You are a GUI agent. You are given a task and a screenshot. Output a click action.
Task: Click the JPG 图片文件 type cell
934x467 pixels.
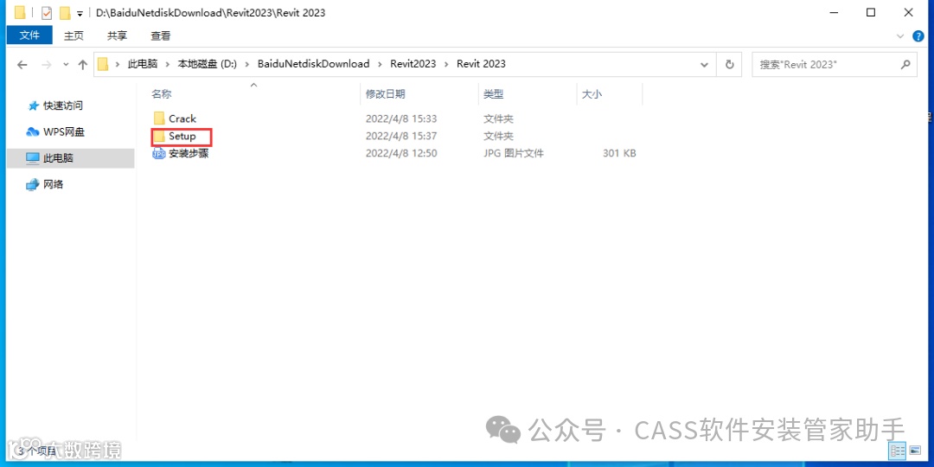tap(514, 153)
